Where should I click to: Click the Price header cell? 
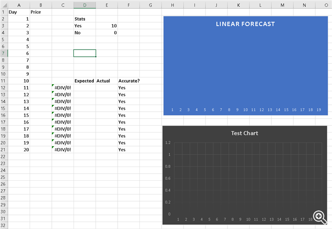pos(41,12)
